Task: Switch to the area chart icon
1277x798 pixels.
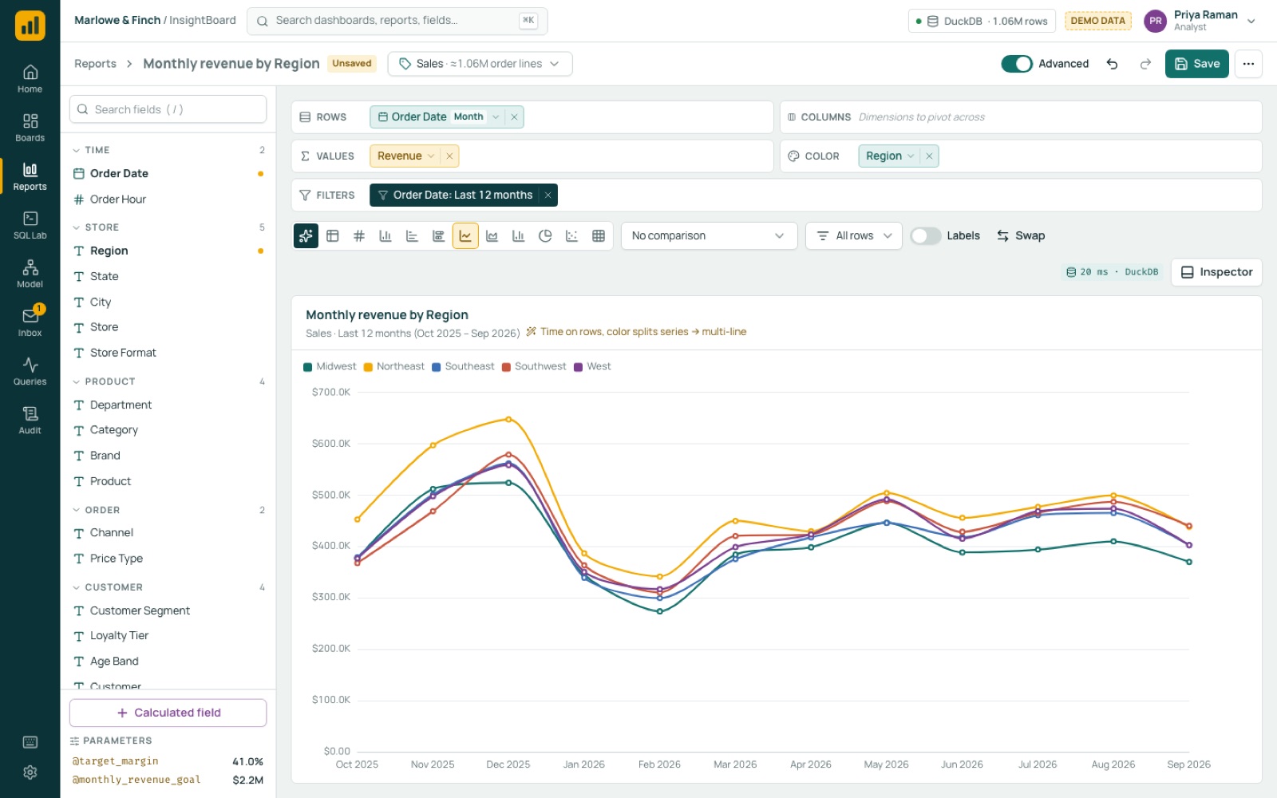Action: coord(492,235)
